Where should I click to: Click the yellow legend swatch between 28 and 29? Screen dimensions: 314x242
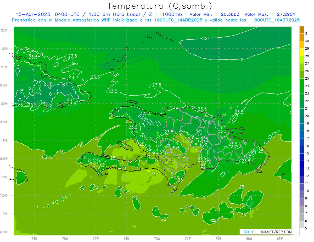click(x=302, y=52)
